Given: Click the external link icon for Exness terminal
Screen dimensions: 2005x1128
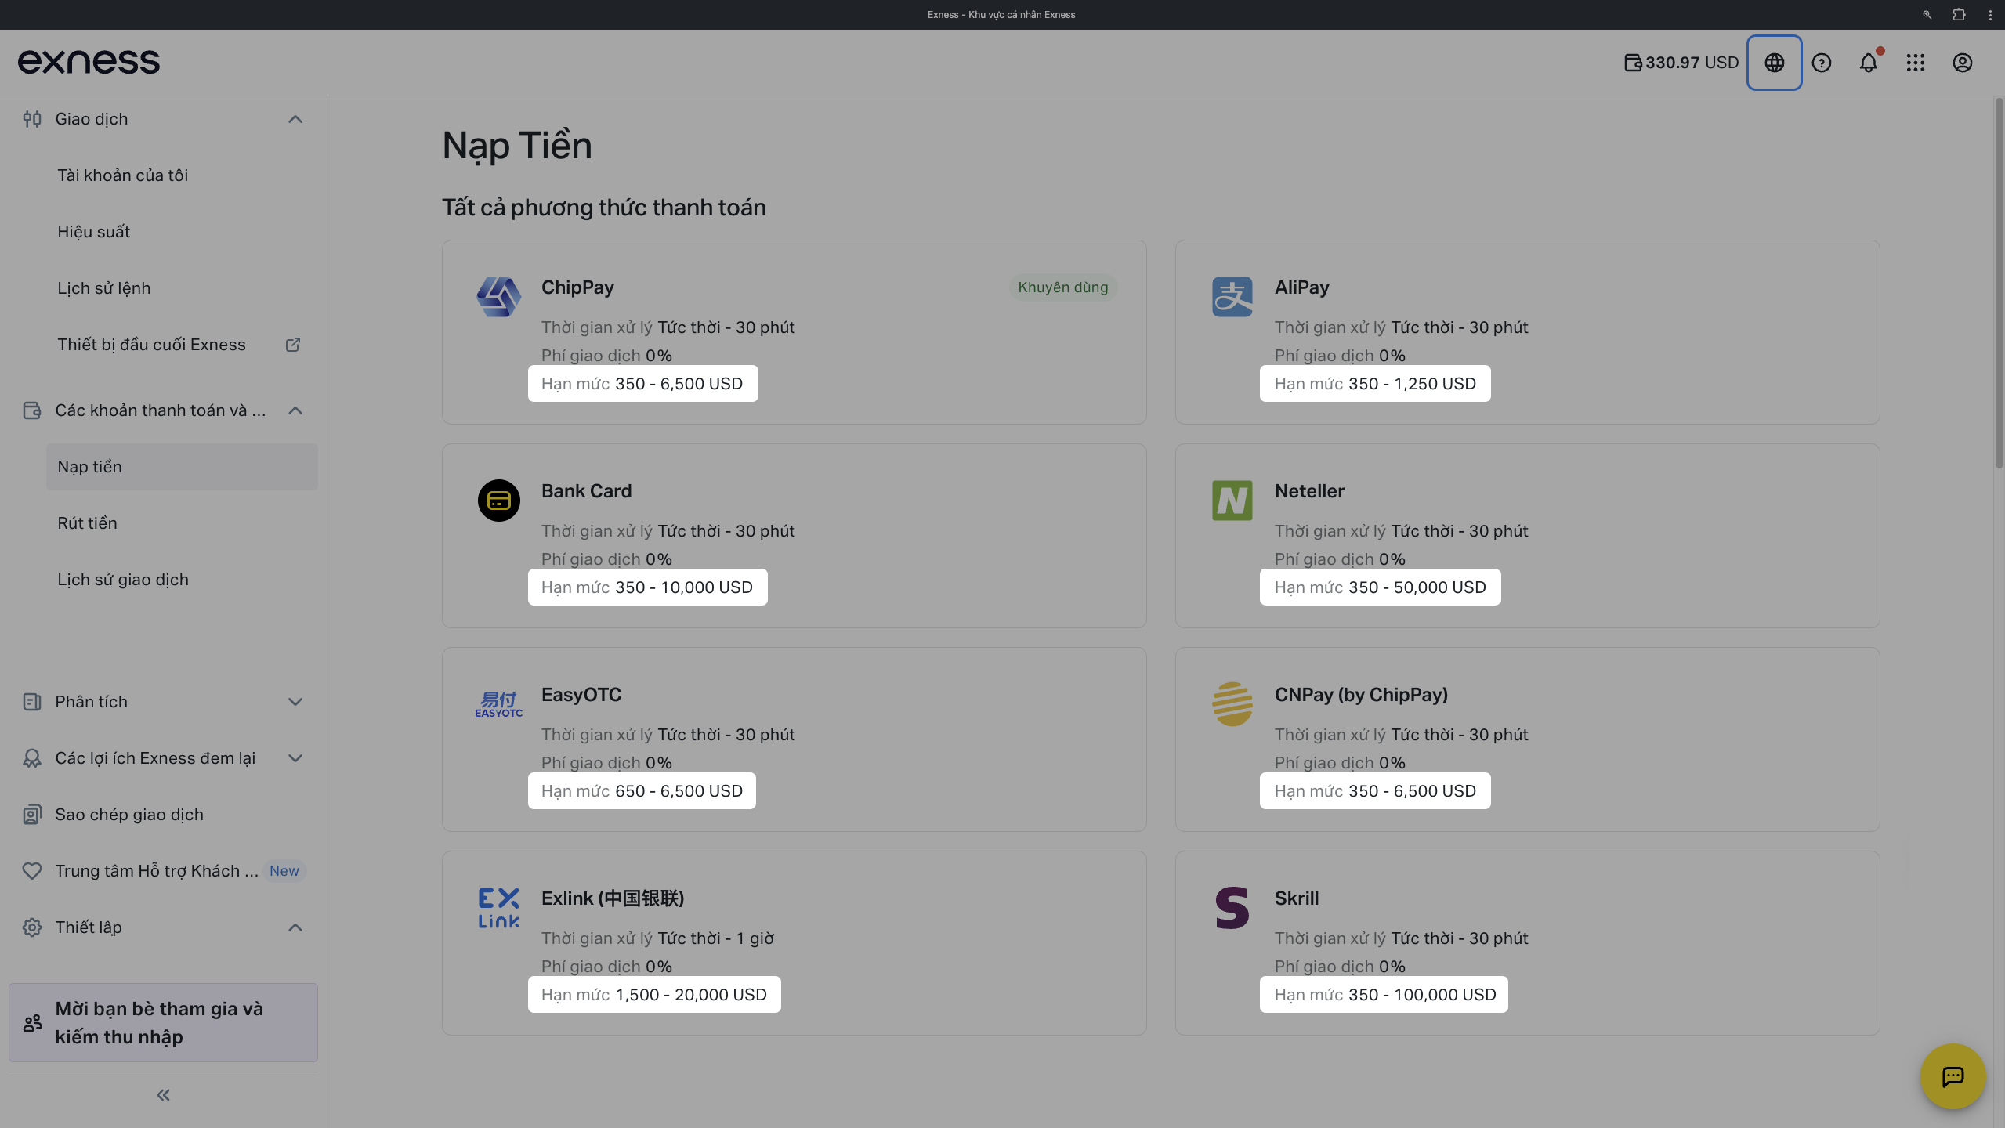Looking at the screenshot, I should tap(293, 345).
